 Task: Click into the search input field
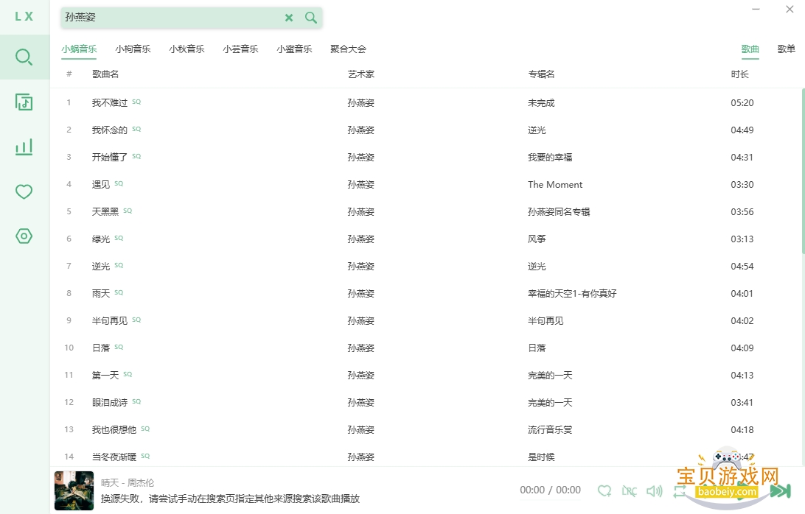[172, 18]
